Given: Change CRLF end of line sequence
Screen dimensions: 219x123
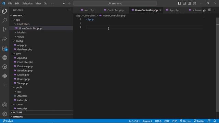Looking at the screenshot, I should click(167, 121).
